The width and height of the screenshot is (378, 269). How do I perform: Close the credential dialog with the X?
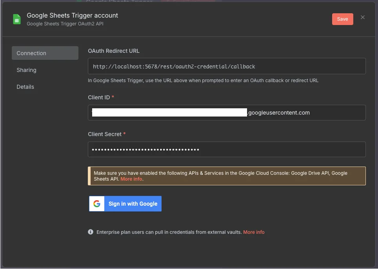click(x=363, y=17)
